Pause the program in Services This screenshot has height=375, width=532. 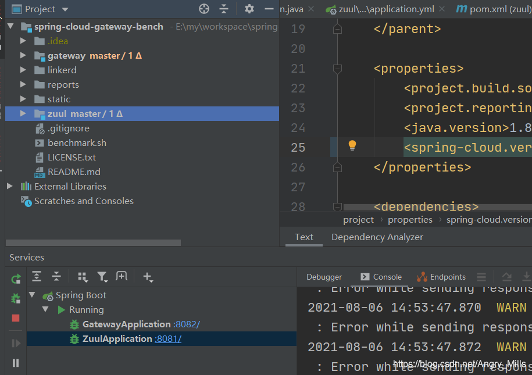(16, 363)
